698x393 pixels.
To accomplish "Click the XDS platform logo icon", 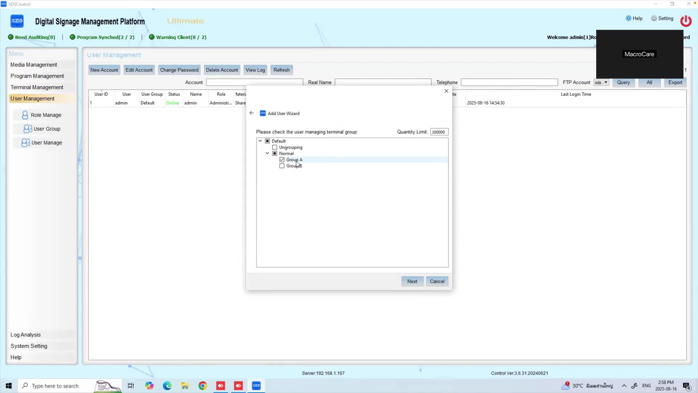I will point(17,21).
